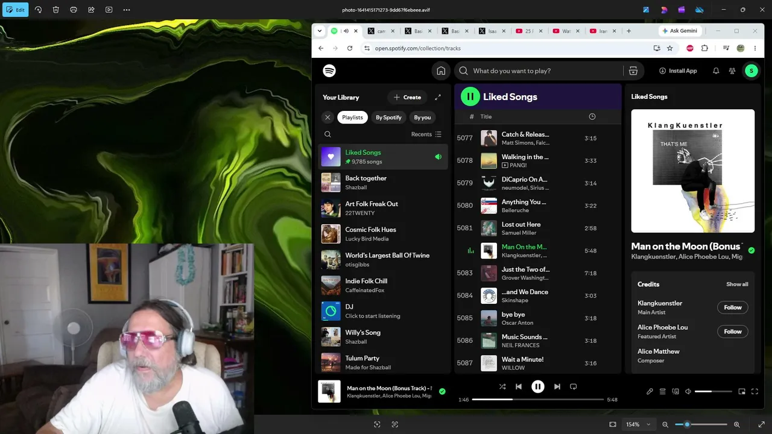Sort tracks by the duration clock header
Screen dimensions: 772x434
click(x=592, y=116)
